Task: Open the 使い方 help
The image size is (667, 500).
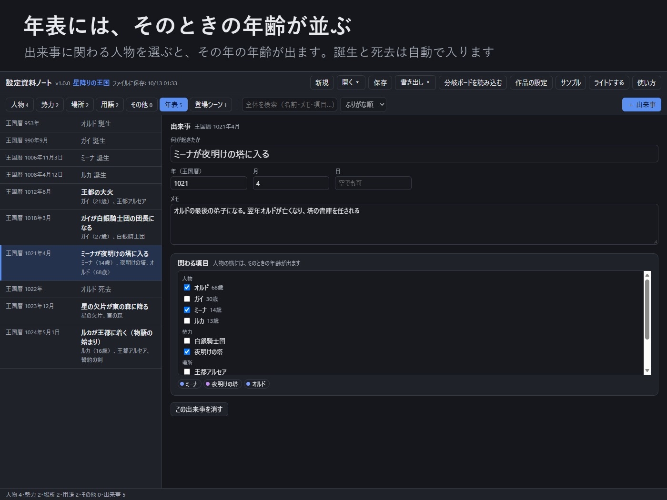Action: pyautogui.click(x=647, y=82)
